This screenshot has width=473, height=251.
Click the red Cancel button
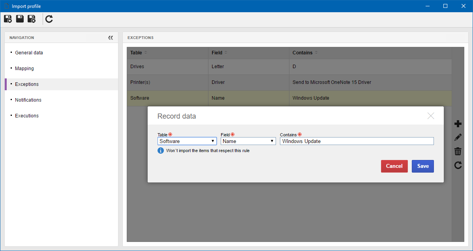tap(394, 166)
